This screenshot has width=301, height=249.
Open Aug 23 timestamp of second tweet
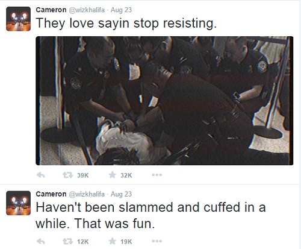point(121,194)
